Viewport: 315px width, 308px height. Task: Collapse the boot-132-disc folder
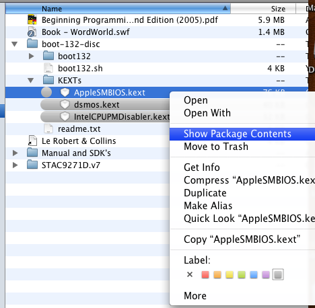[15, 44]
